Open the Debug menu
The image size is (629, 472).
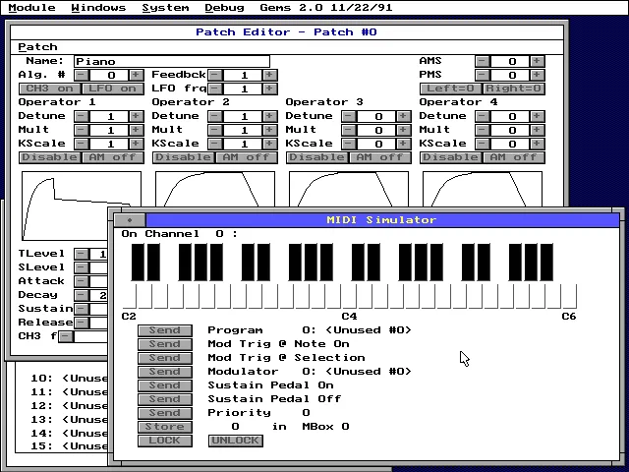pos(224,7)
